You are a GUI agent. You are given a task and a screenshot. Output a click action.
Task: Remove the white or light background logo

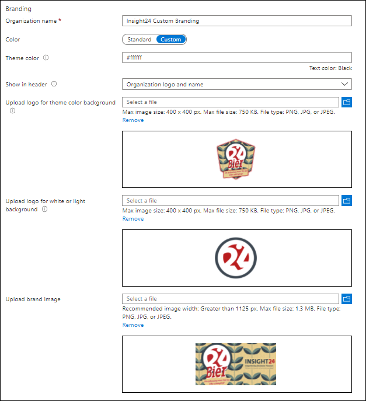point(133,219)
